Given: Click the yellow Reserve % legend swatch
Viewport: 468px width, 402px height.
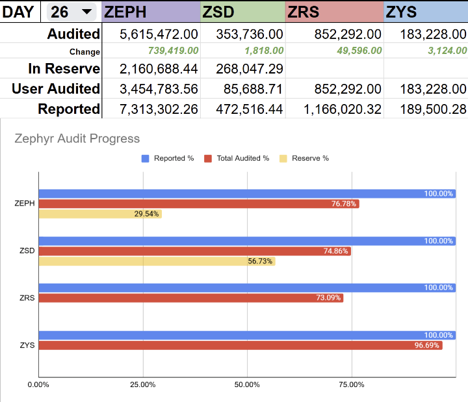Looking at the screenshot, I should coord(283,159).
